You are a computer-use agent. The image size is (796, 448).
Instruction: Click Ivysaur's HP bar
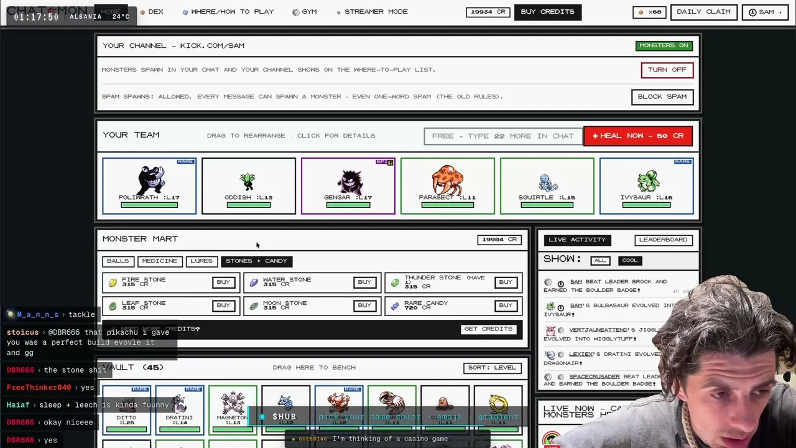pyautogui.click(x=647, y=205)
